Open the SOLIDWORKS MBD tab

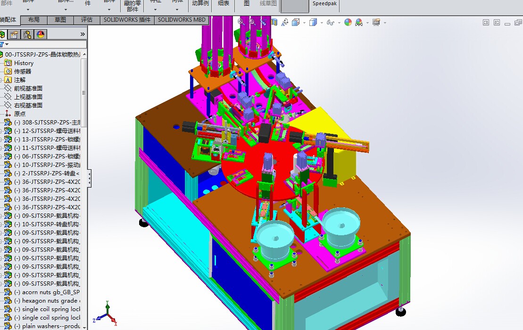pyautogui.click(x=182, y=20)
